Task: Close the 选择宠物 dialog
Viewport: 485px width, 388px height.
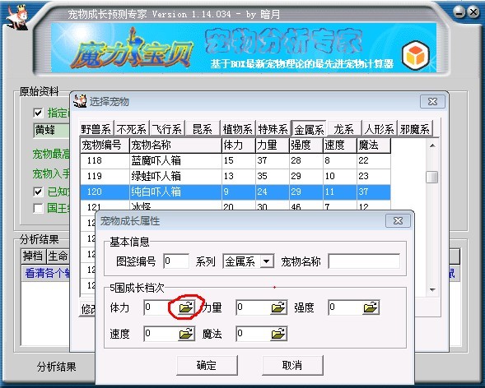Action: pyautogui.click(x=432, y=101)
